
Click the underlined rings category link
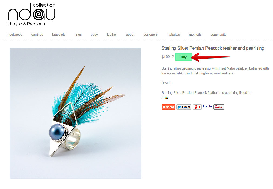(165, 98)
